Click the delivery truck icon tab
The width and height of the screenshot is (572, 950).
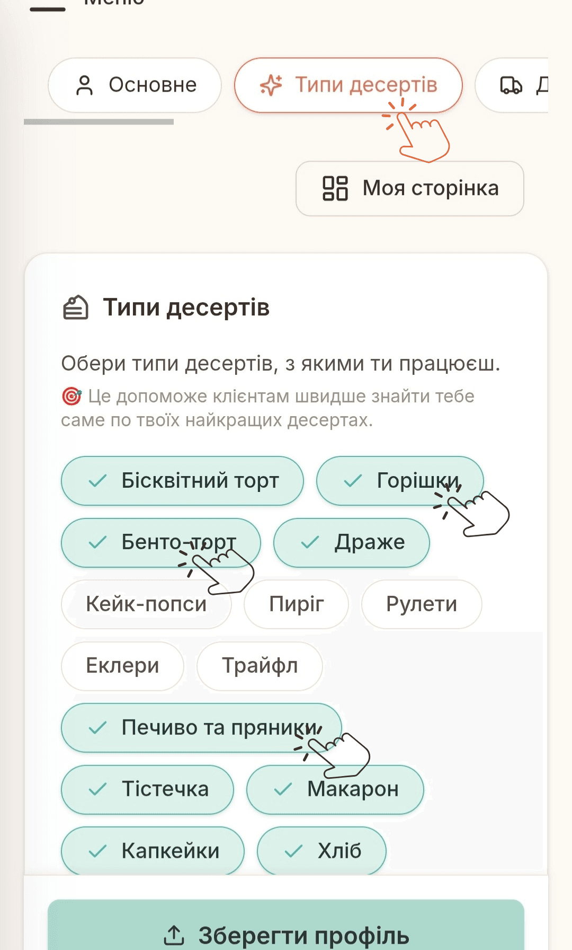click(x=512, y=85)
